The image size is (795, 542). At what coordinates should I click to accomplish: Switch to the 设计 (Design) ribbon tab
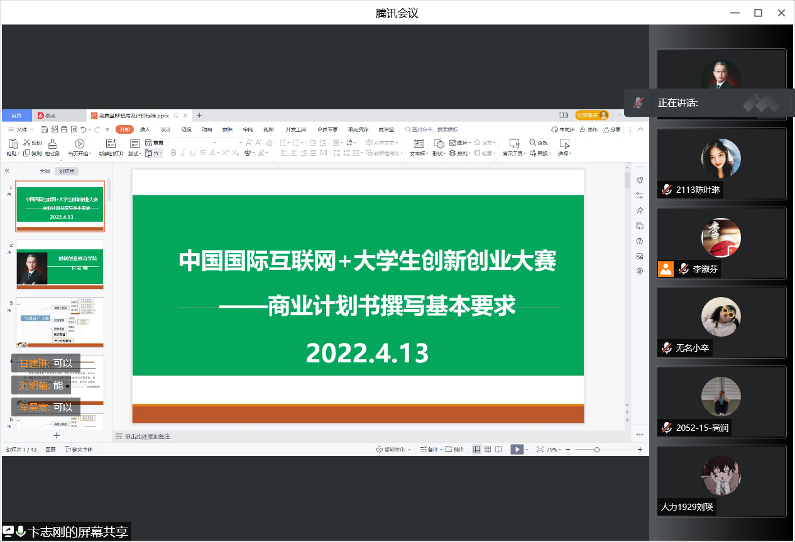tap(165, 129)
